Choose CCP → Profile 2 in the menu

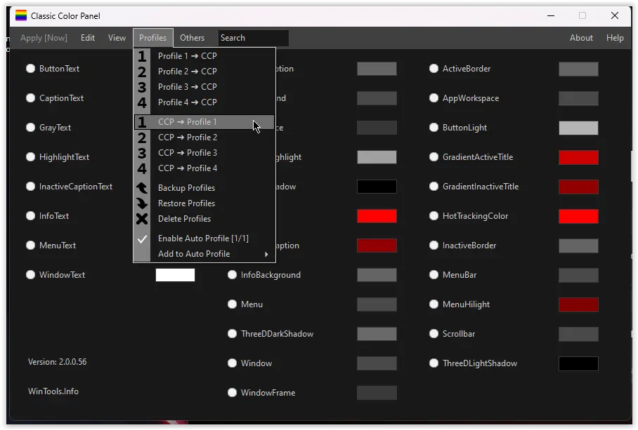[204, 137]
